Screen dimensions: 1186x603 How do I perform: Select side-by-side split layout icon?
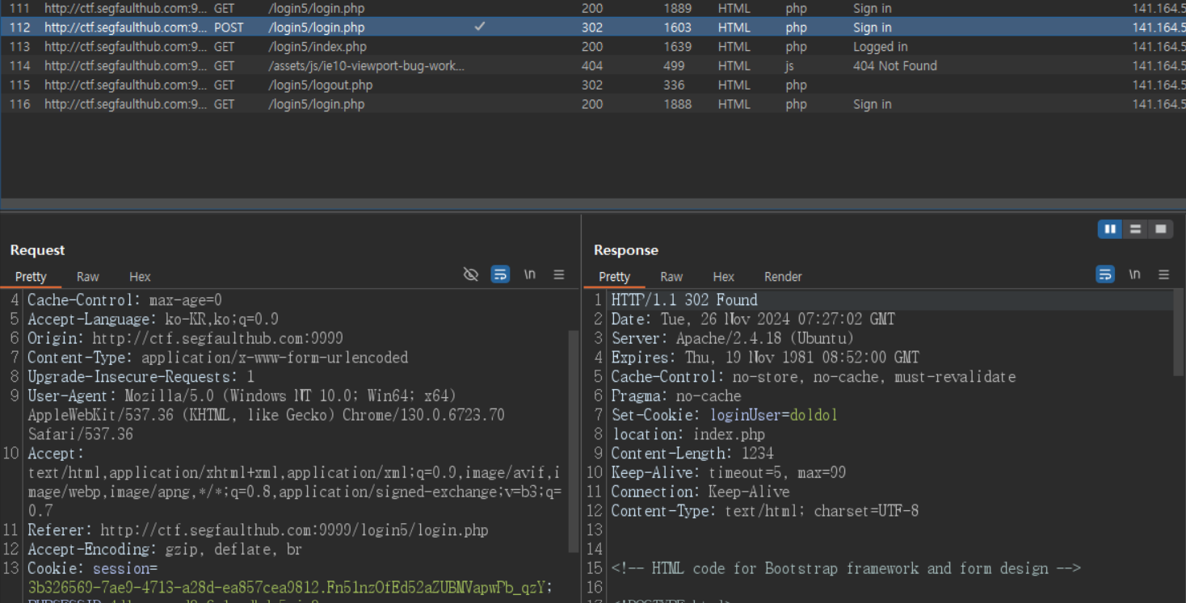point(1110,229)
